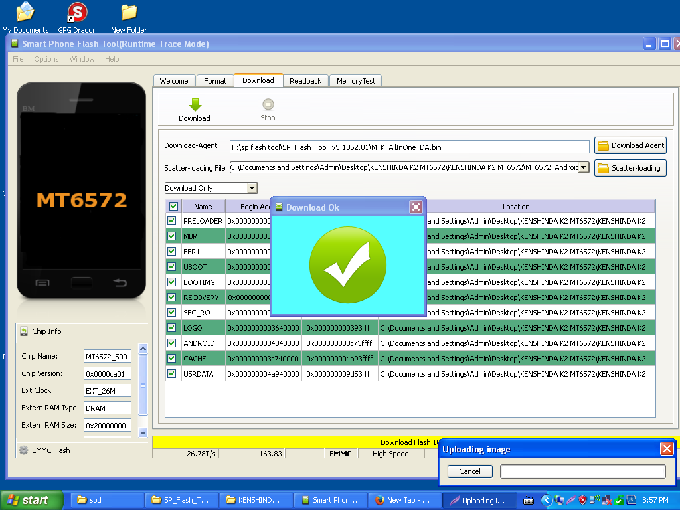
Task: Open GPG Dragon desktop shortcut
Action: click(77, 13)
